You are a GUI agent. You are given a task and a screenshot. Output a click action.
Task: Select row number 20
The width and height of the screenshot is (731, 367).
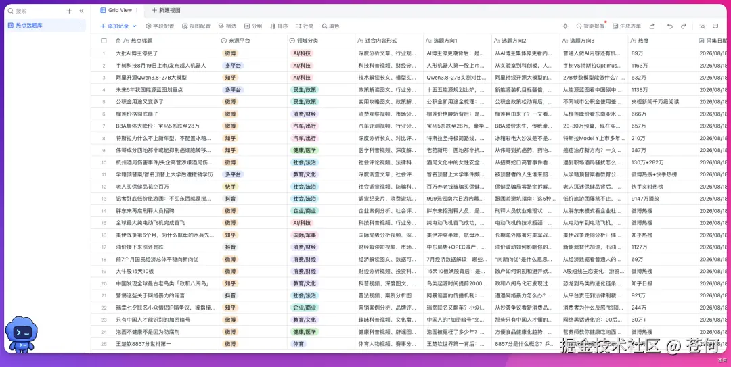(104, 283)
